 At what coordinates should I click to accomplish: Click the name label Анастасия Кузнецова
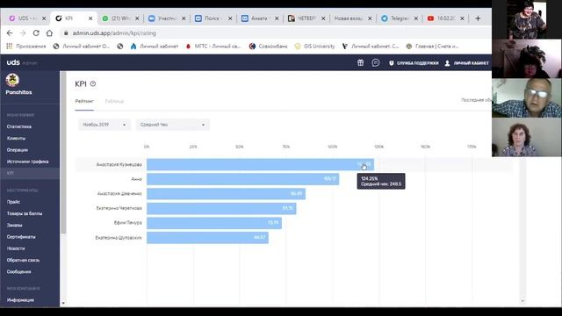coord(119,164)
